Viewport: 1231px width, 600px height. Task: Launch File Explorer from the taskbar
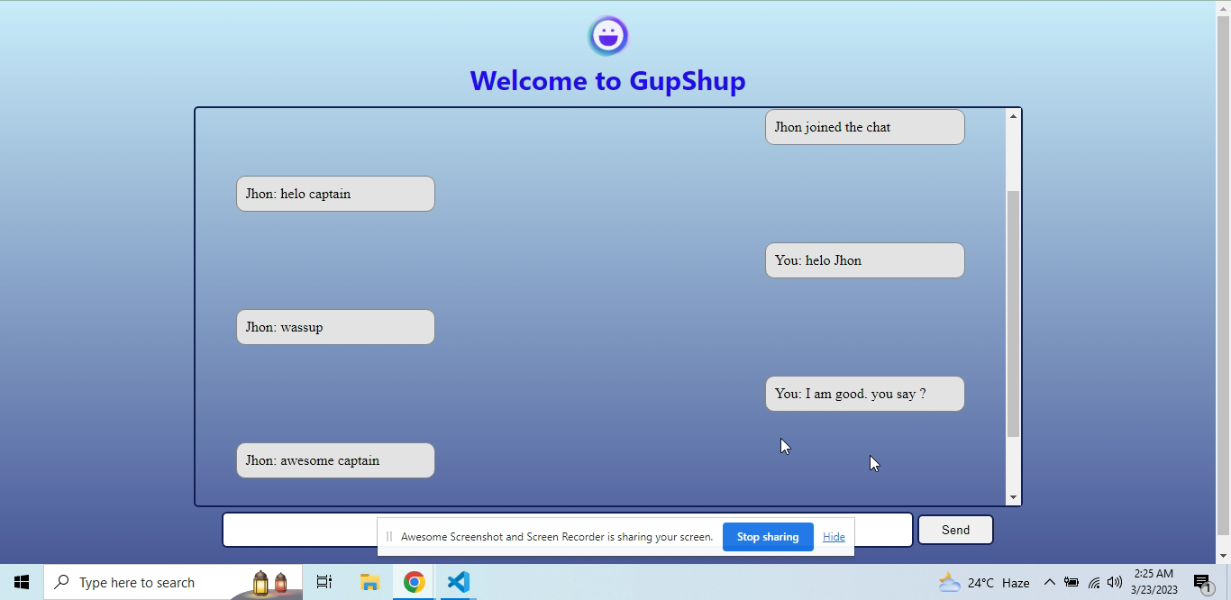coord(369,582)
